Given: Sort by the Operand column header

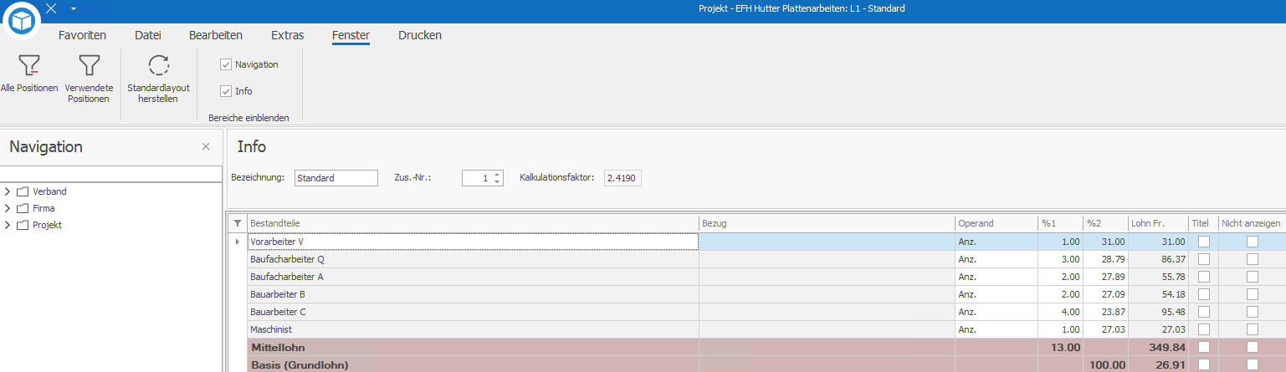Looking at the screenshot, I should pyautogui.click(x=996, y=223).
